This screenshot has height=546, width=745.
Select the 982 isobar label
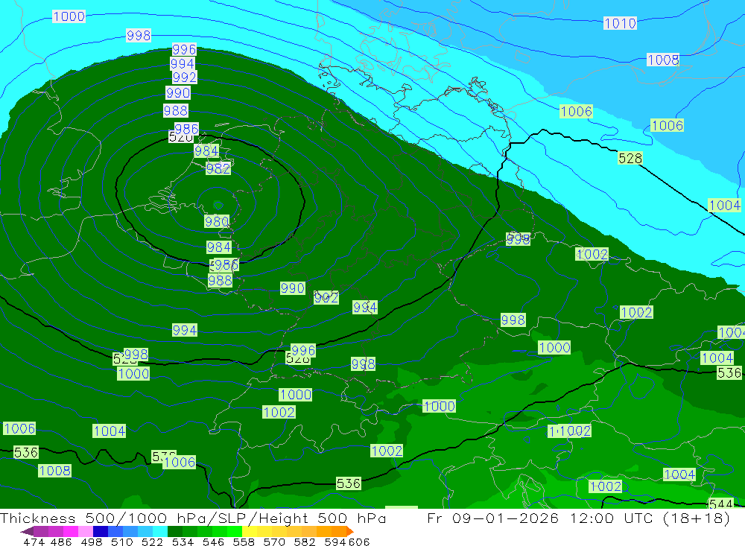click(x=218, y=168)
